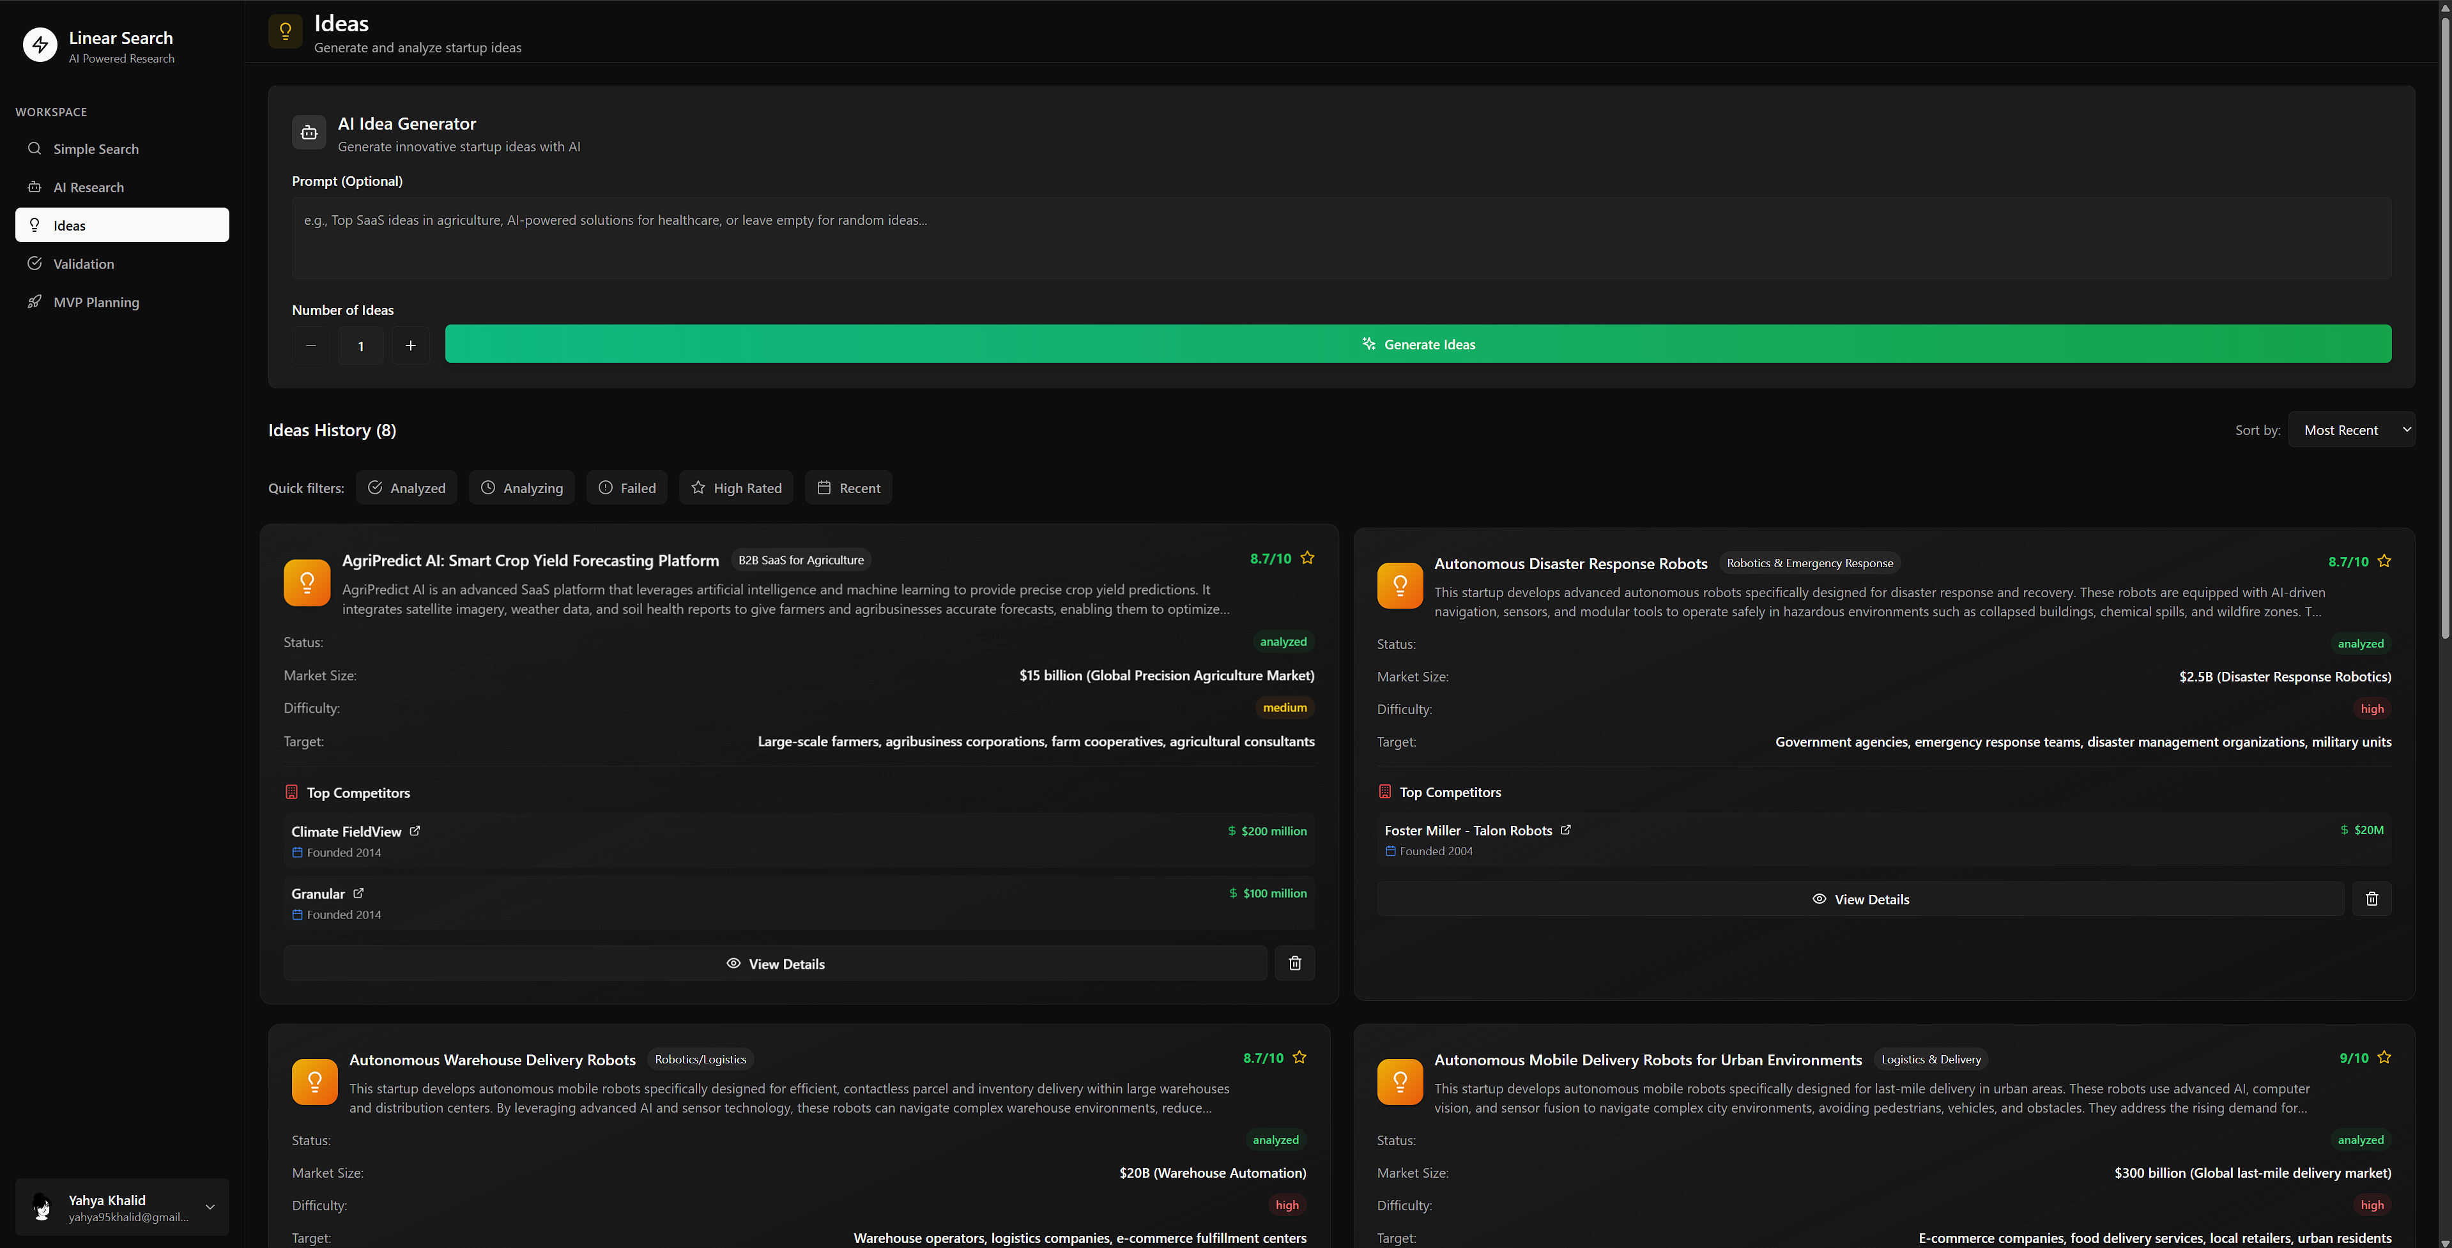Screen dimensions: 2452x1248
Task: Open the Climate FieldView external link icon
Action: tap(415, 831)
